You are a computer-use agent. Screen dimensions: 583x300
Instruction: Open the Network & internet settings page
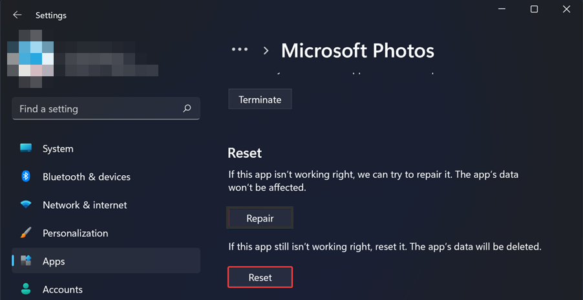[85, 205]
